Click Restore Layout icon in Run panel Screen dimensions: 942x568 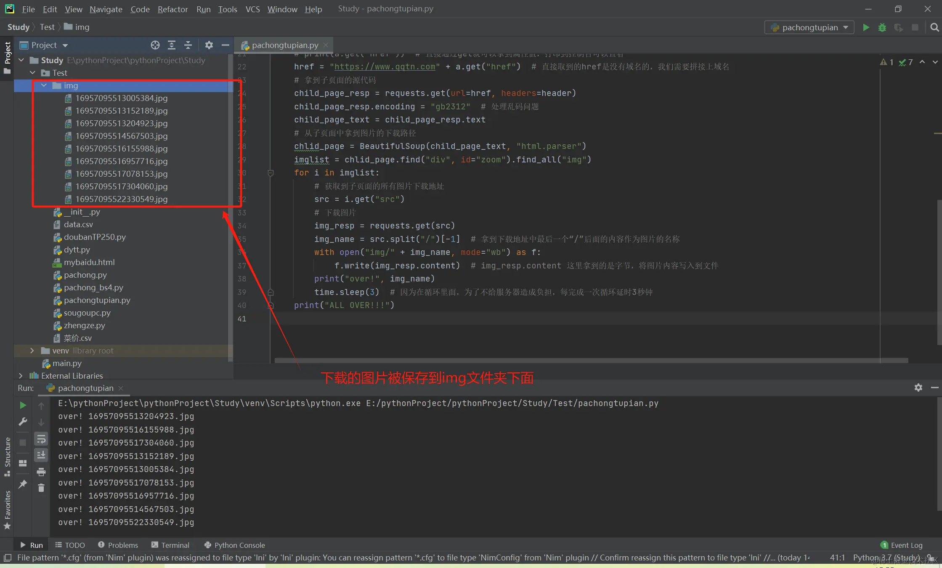pyautogui.click(x=23, y=463)
